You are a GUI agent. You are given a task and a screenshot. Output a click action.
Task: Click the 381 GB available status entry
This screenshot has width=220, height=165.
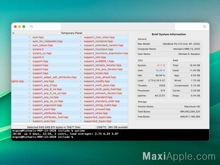(x=118, y=127)
